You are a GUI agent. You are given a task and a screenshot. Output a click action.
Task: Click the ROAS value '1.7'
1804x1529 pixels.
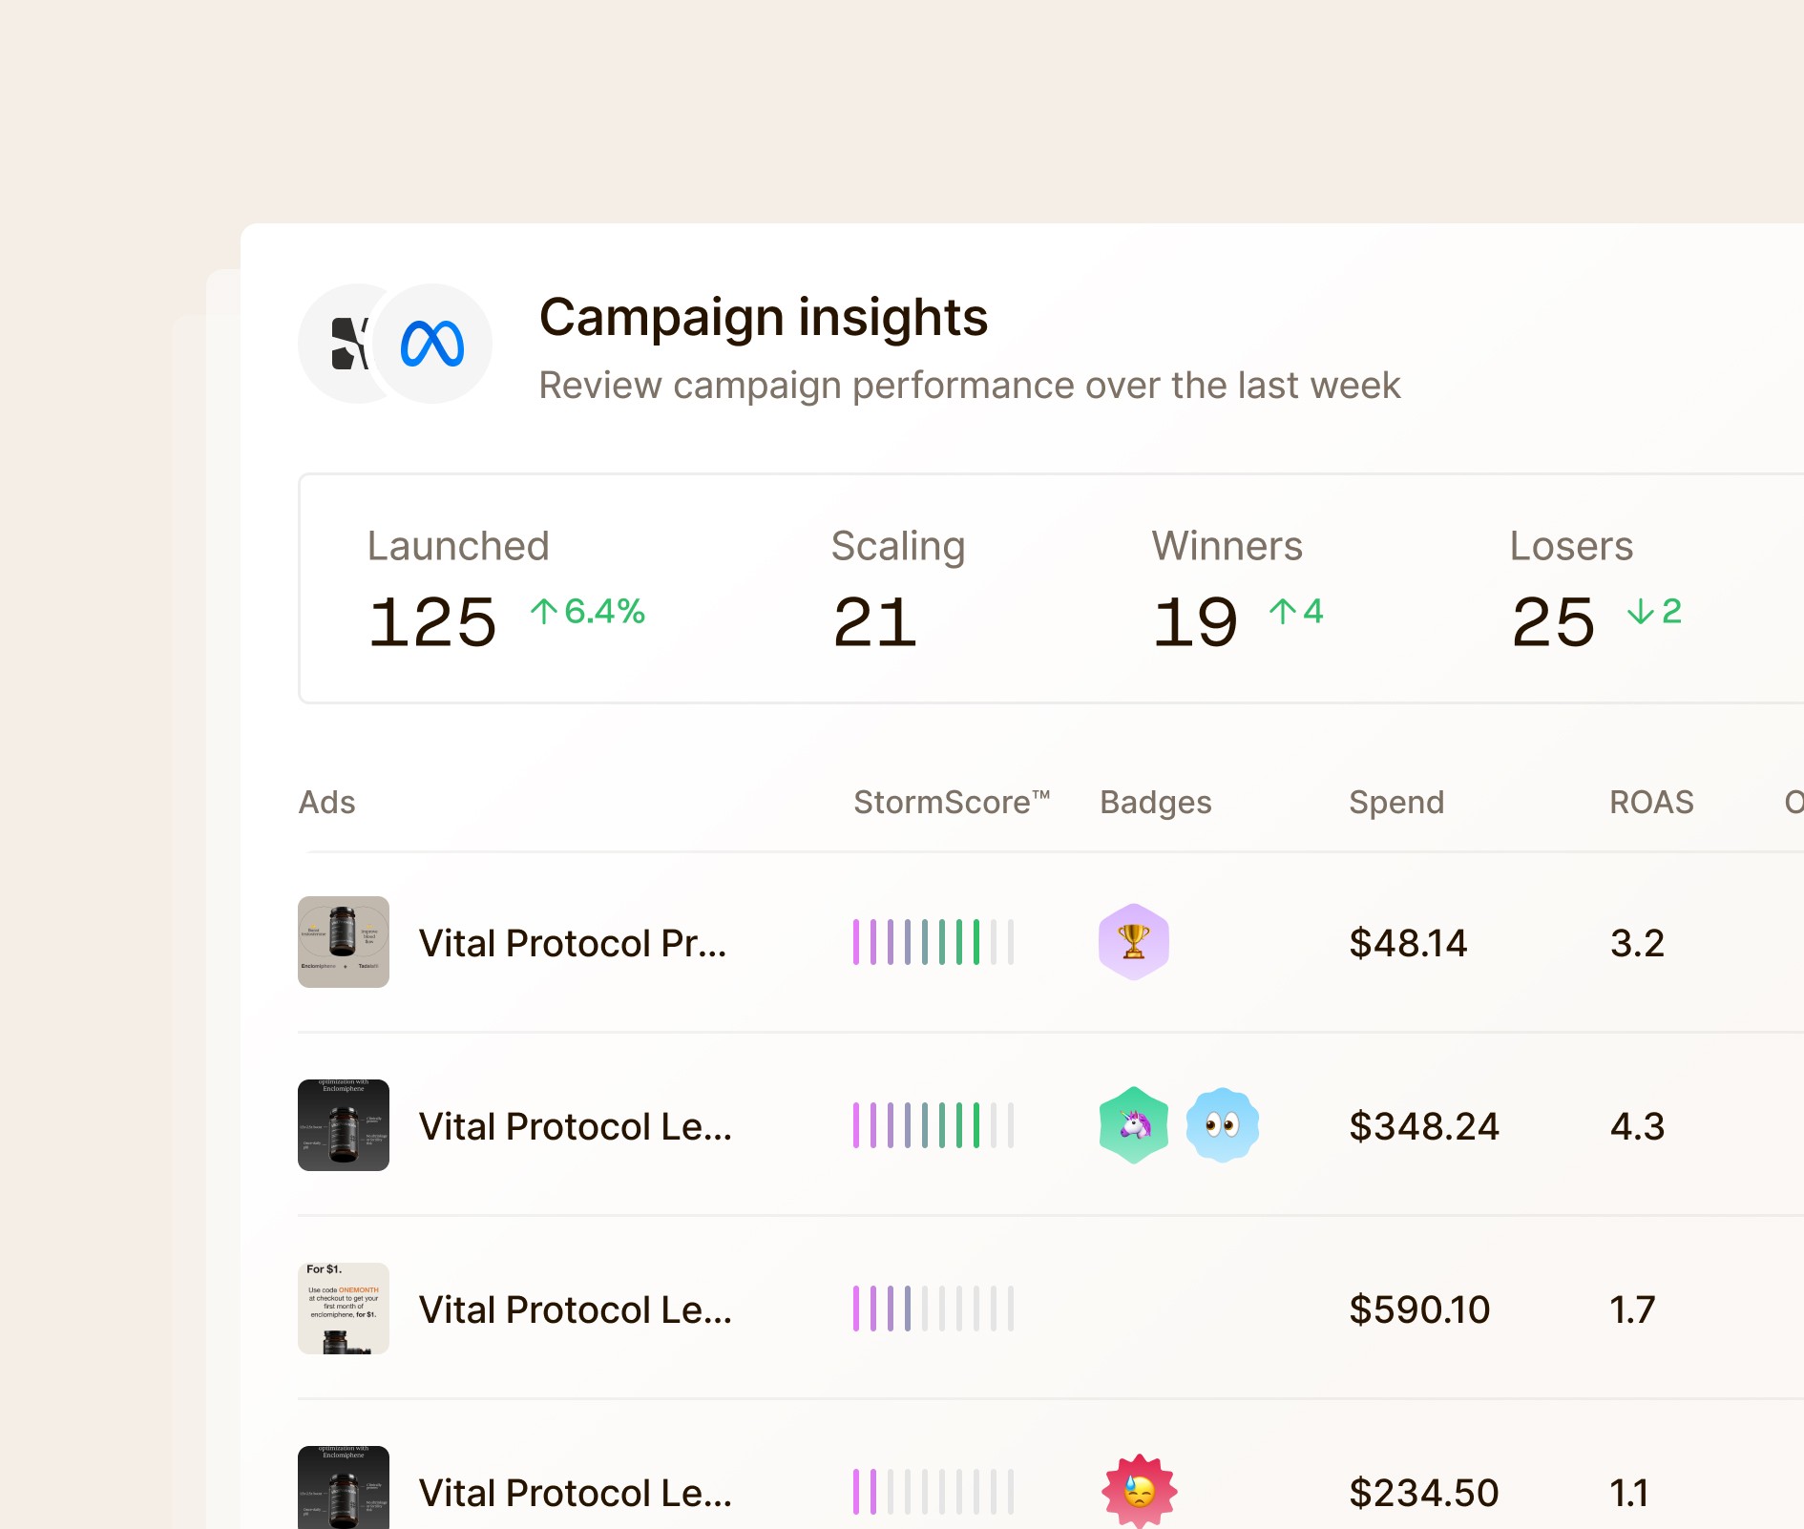(1632, 1309)
